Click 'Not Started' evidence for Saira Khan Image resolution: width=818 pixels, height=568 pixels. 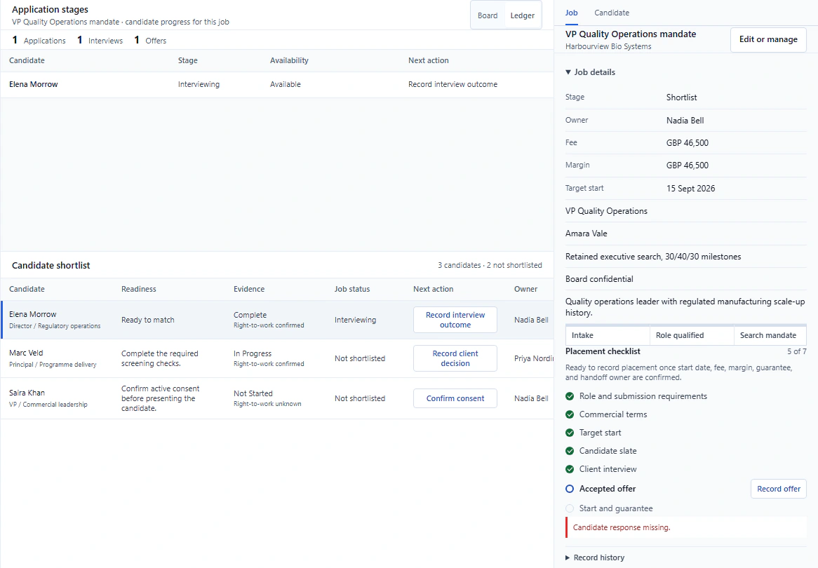(x=253, y=393)
